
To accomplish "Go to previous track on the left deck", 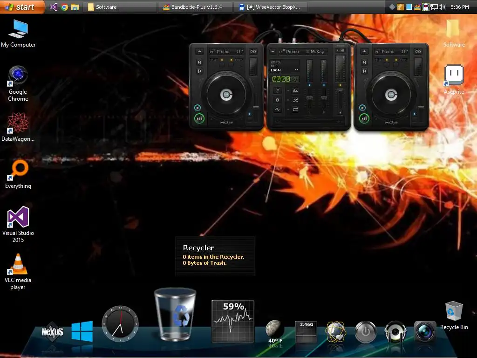I will pos(199,71).
